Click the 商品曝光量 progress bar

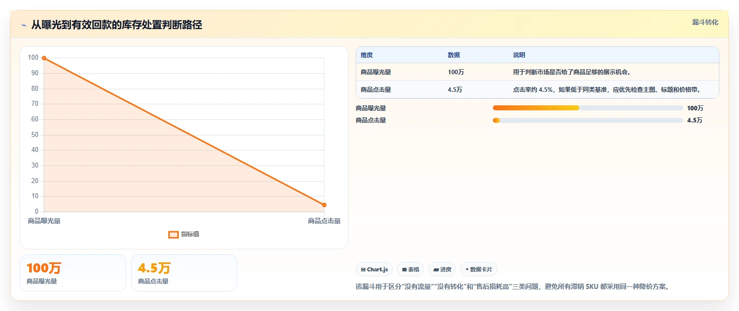[x=588, y=108]
